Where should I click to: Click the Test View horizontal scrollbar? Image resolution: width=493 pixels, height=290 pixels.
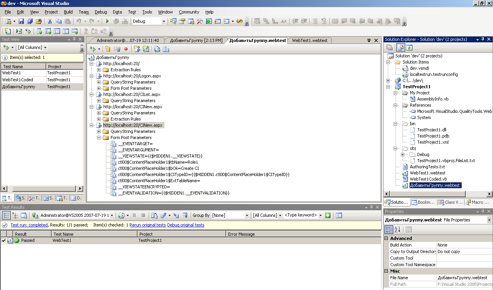[x=42, y=189]
